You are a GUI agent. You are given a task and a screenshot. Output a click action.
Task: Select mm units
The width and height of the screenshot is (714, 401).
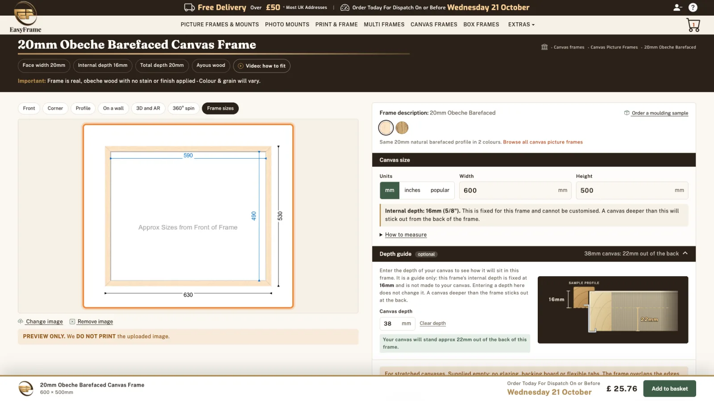[390, 190]
